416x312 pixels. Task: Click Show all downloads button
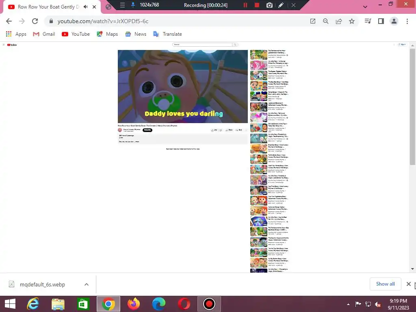pyautogui.click(x=385, y=284)
